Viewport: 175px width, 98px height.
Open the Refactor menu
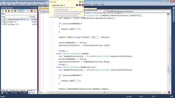click(x=18, y=4)
